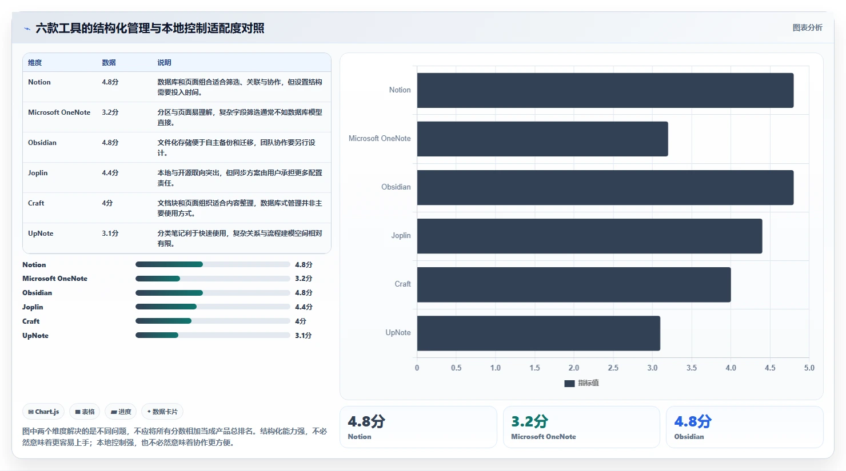
Task: Click the 5.0 tick on x-axis
Action: click(809, 368)
